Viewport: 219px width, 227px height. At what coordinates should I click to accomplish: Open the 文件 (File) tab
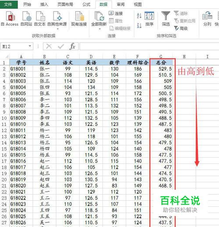pos(9,4)
